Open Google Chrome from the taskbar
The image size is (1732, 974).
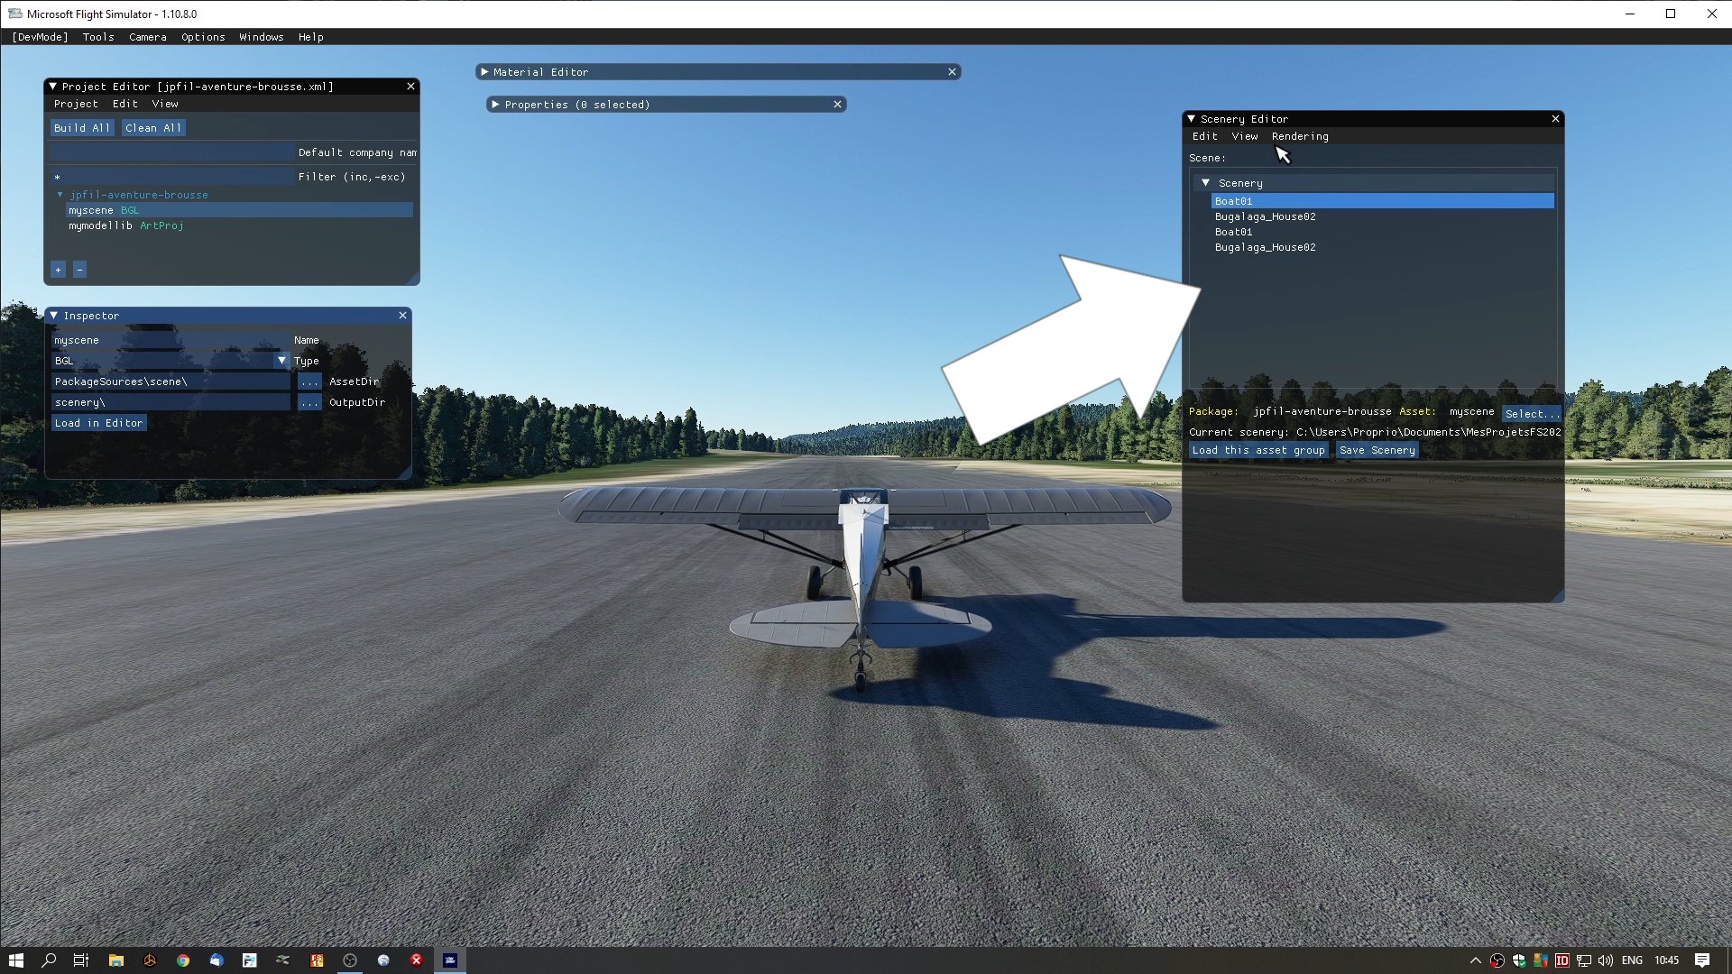[x=183, y=960]
